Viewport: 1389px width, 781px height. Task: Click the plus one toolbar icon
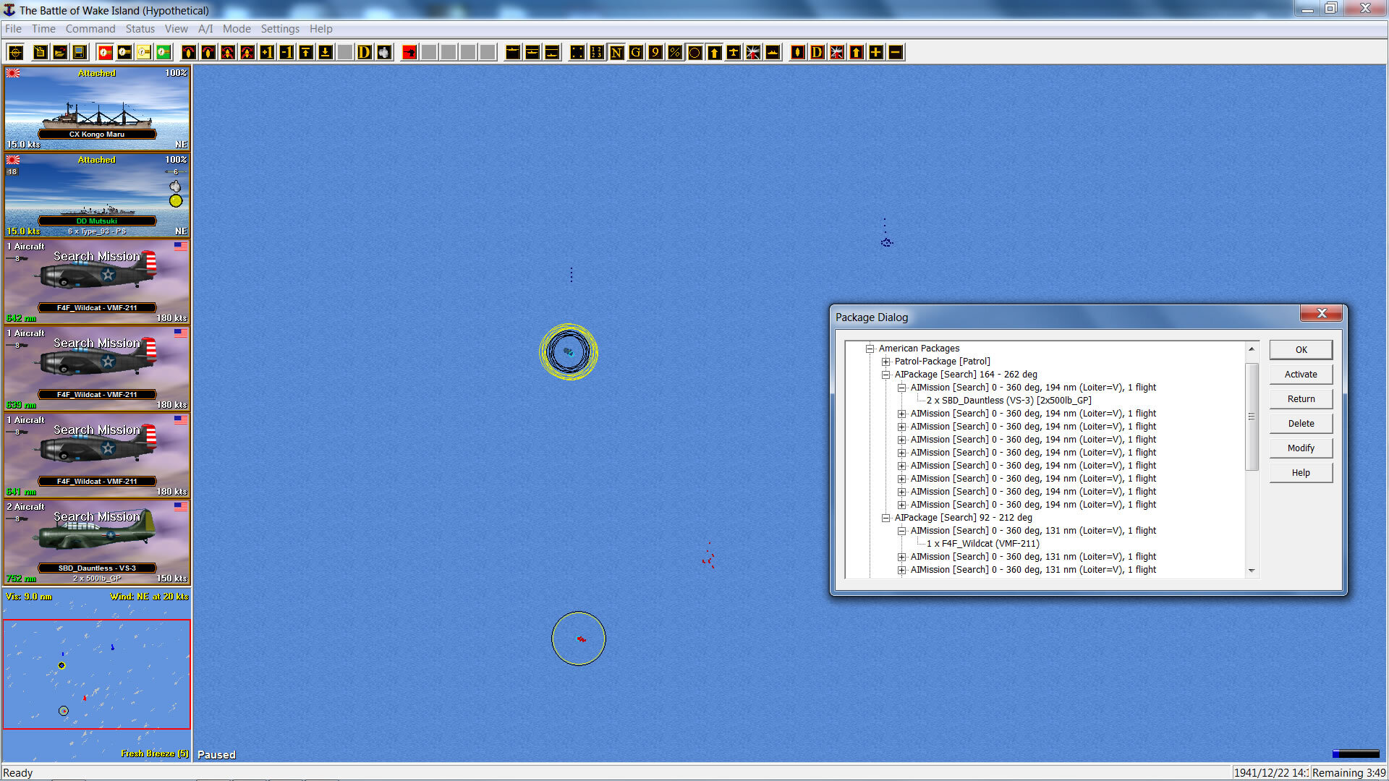click(267, 52)
